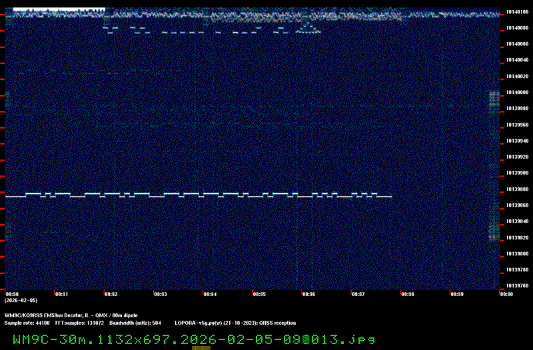
Task: Click the triangle-shaped signal pattern near top
Action: [x=308, y=28]
